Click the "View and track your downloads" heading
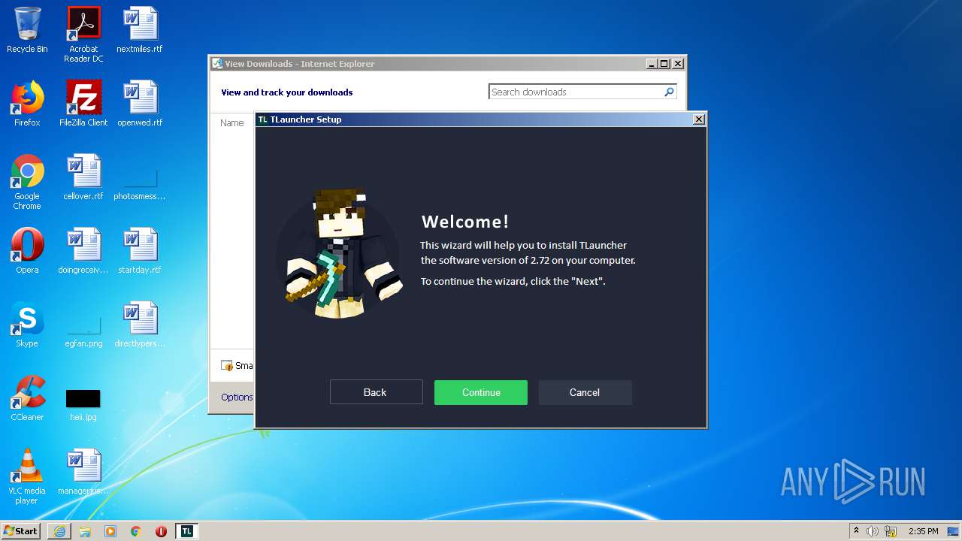Image resolution: width=962 pixels, height=541 pixels. point(286,92)
